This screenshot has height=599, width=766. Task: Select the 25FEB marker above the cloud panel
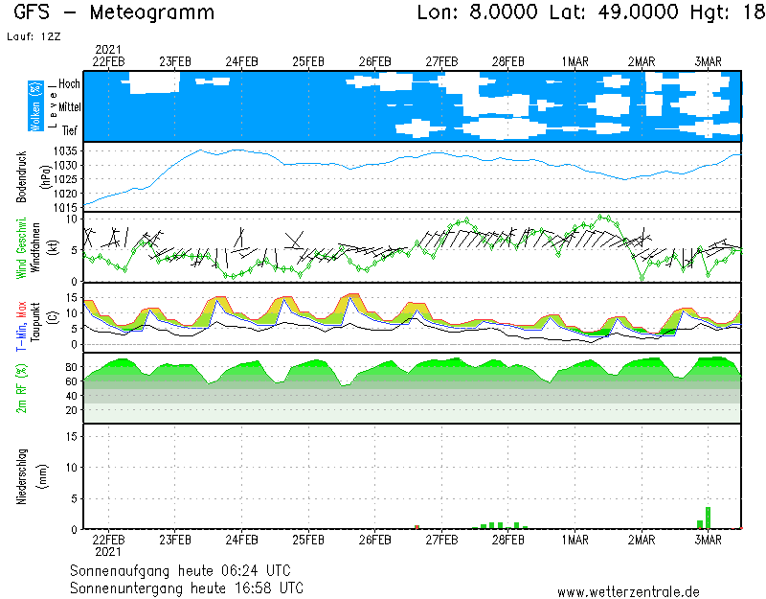pyautogui.click(x=307, y=61)
